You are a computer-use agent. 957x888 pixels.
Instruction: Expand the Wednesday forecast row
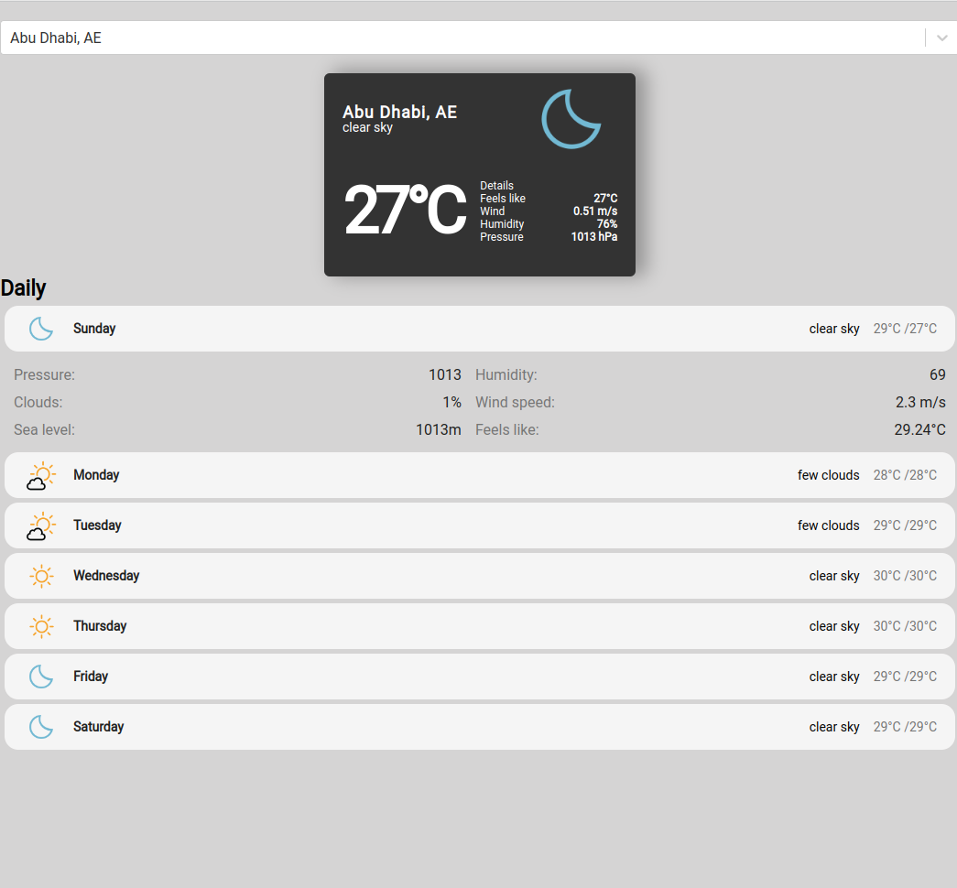[x=479, y=576]
